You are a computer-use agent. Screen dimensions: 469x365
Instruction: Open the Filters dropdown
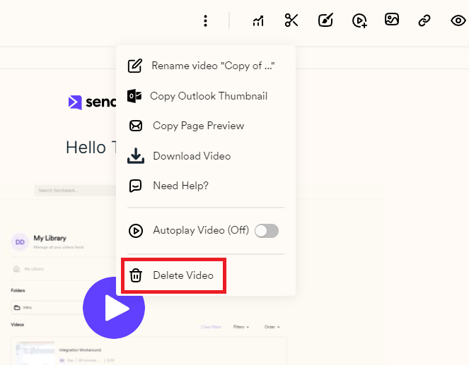point(241,327)
